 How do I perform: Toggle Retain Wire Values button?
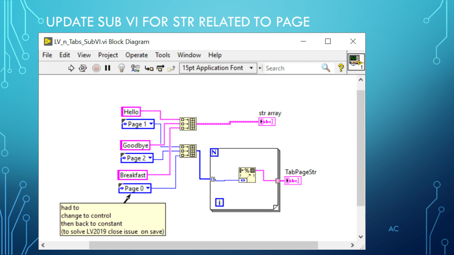[x=136, y=68]
